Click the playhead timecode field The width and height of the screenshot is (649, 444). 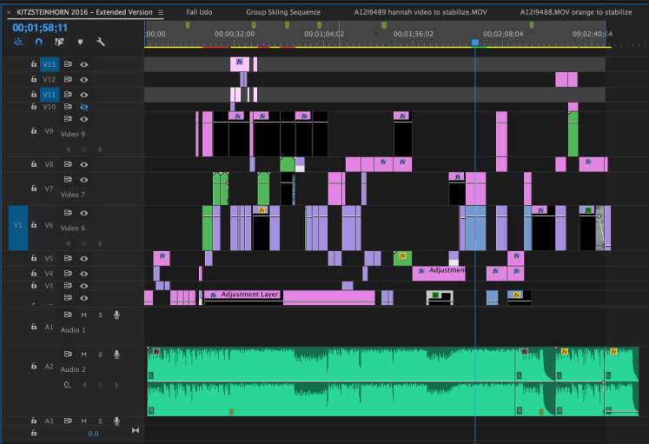pyautogui.click(x=40, y=27)
